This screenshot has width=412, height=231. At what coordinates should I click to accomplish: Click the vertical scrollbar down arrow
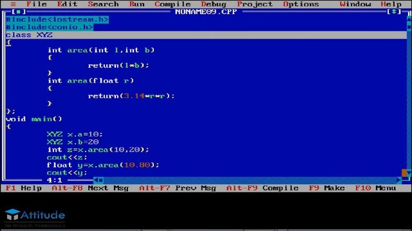pos(409,173)
